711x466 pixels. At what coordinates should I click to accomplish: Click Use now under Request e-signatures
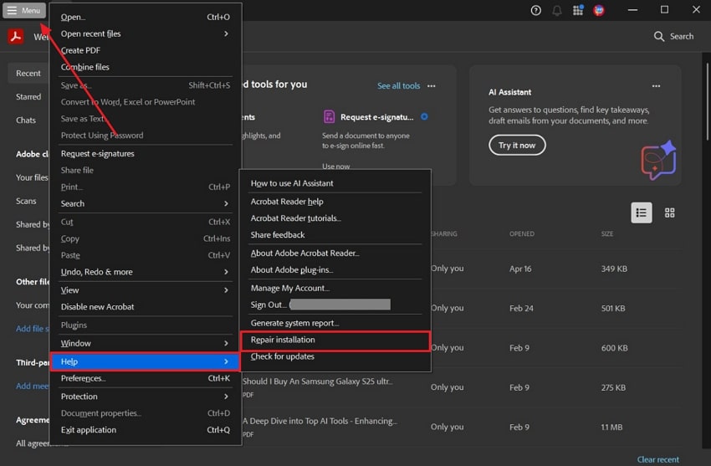pos(336,166)
